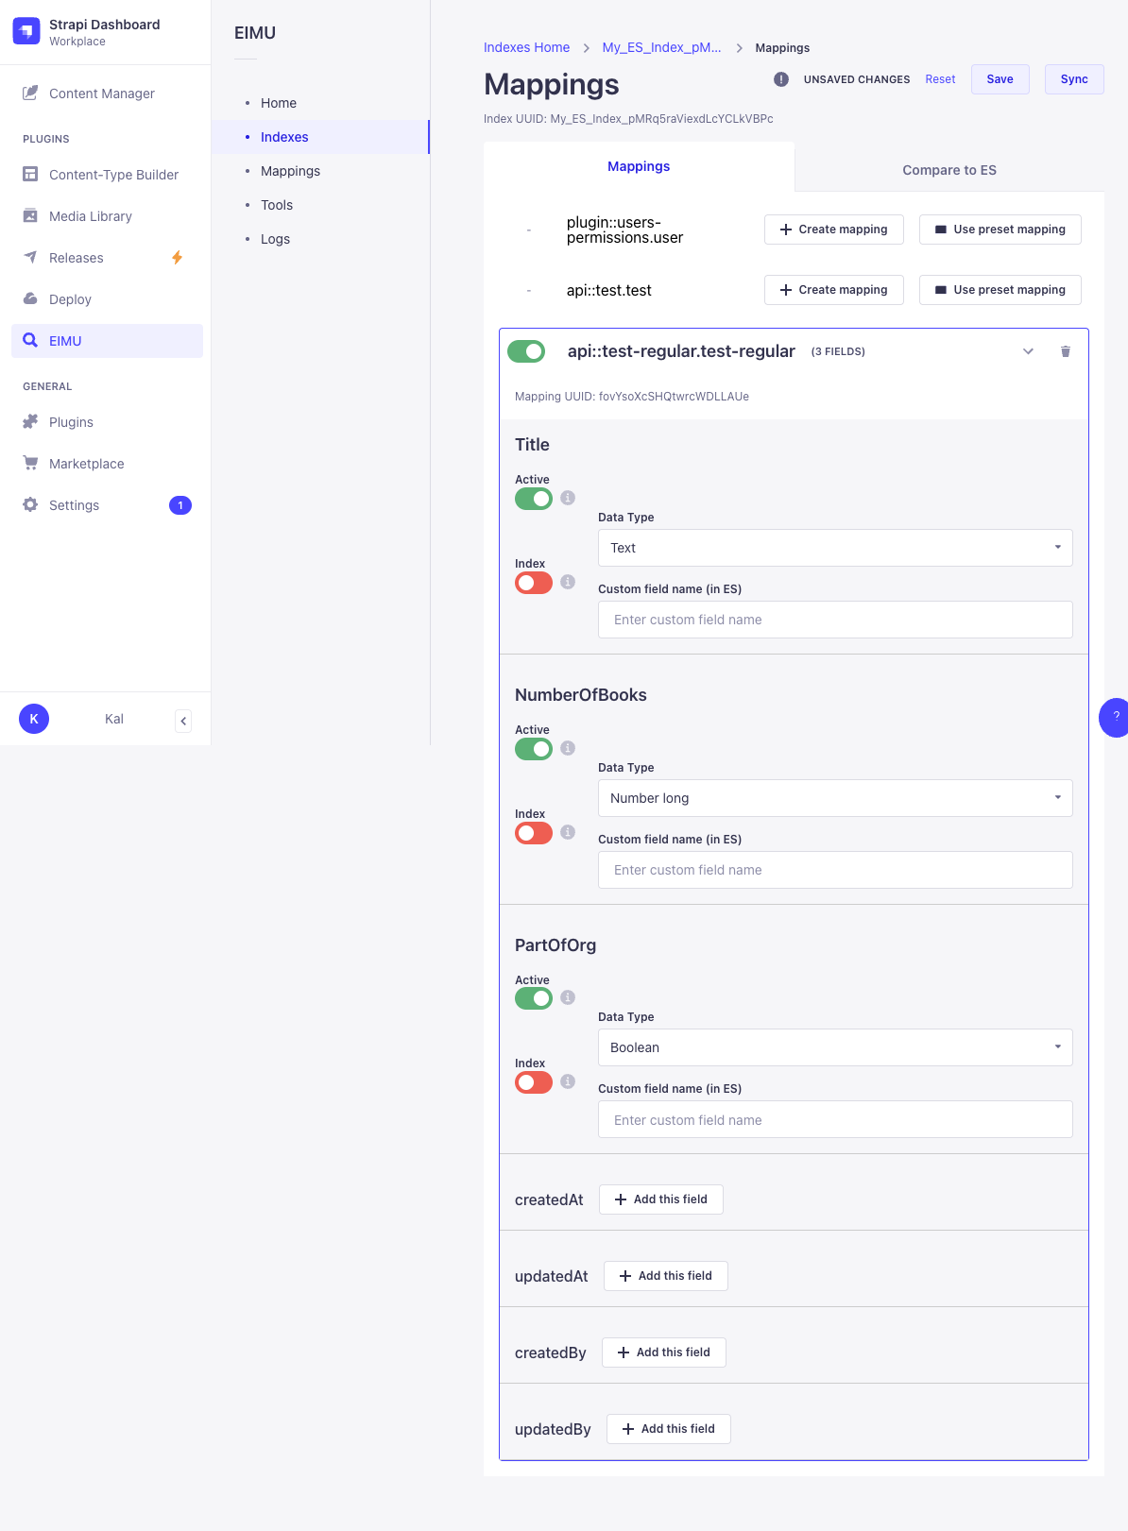Open the Title Data Type dropdown

(835, 548)
